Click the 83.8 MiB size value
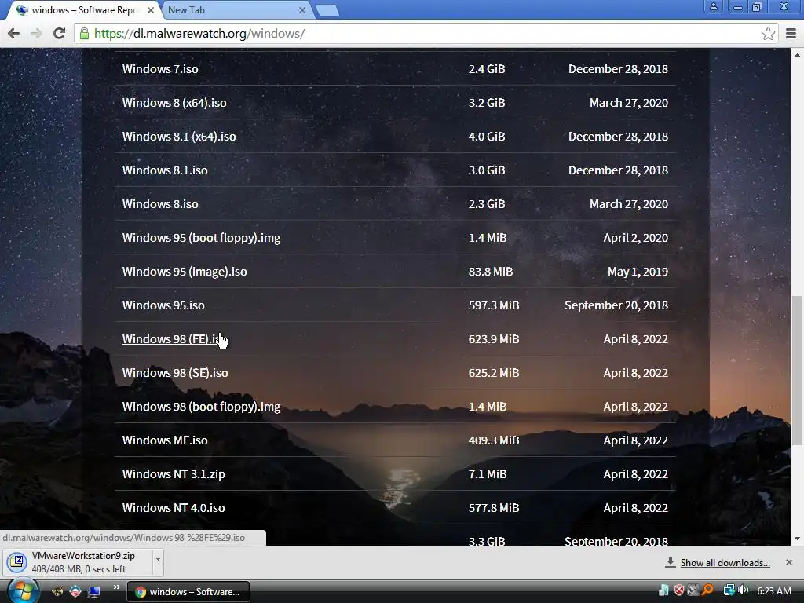 (490, 272)
